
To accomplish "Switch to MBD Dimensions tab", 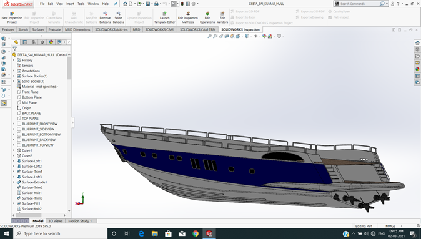I will coord(77,29).
